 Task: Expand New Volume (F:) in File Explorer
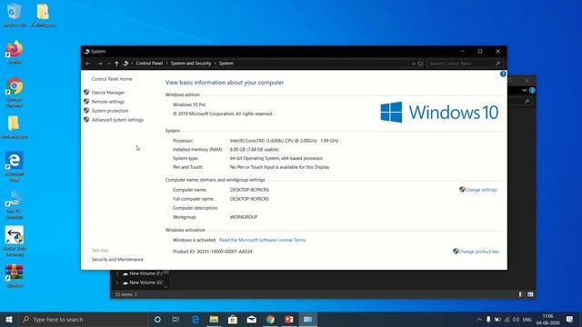[x=117, y=273]
